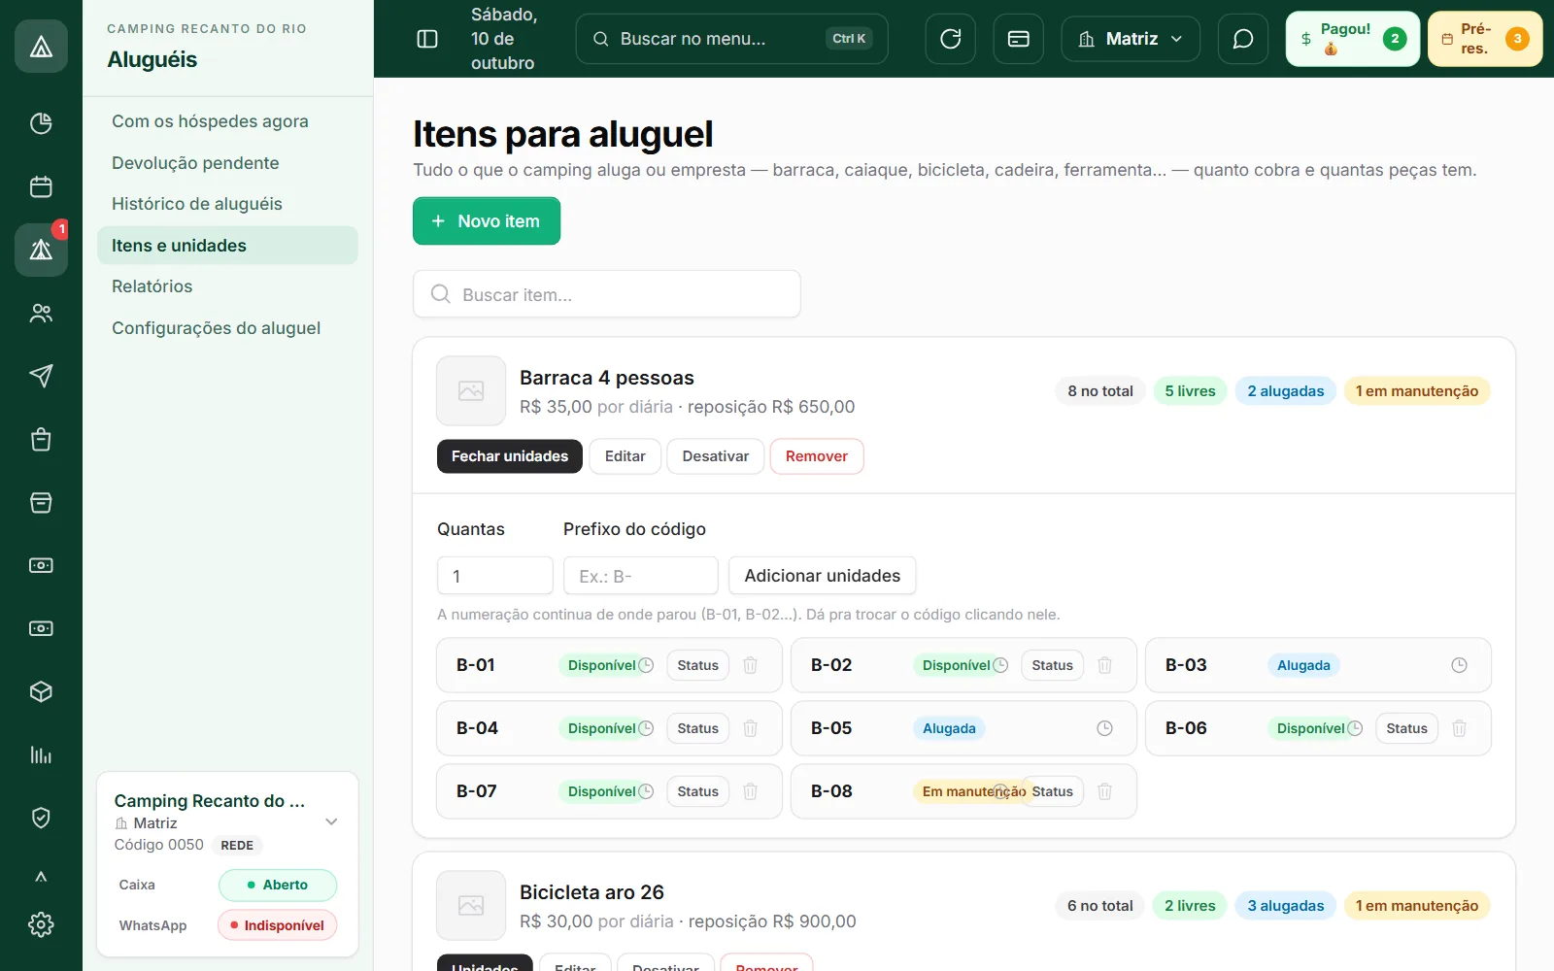Screen dimensions: 1554x971
Task: Click the Novo item button
Action: (x=487, y=221)
